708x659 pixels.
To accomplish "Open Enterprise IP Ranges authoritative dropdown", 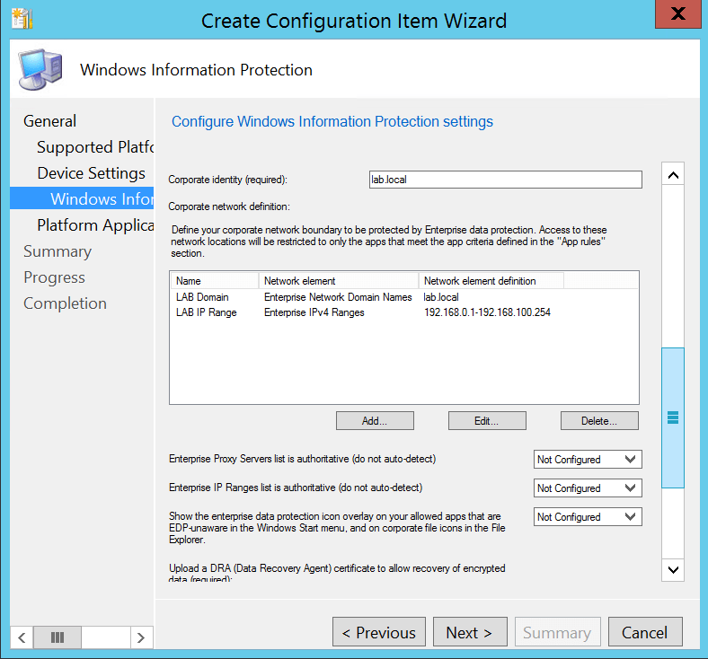I will click(588, 488).
